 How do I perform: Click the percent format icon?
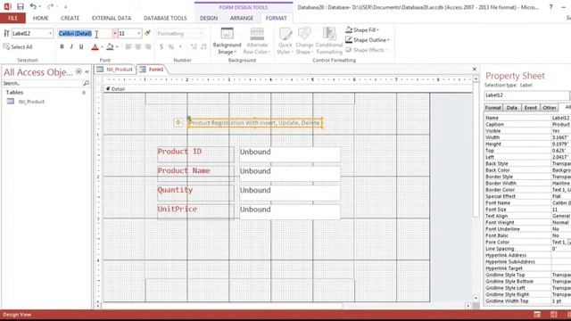tap(170, 46)
